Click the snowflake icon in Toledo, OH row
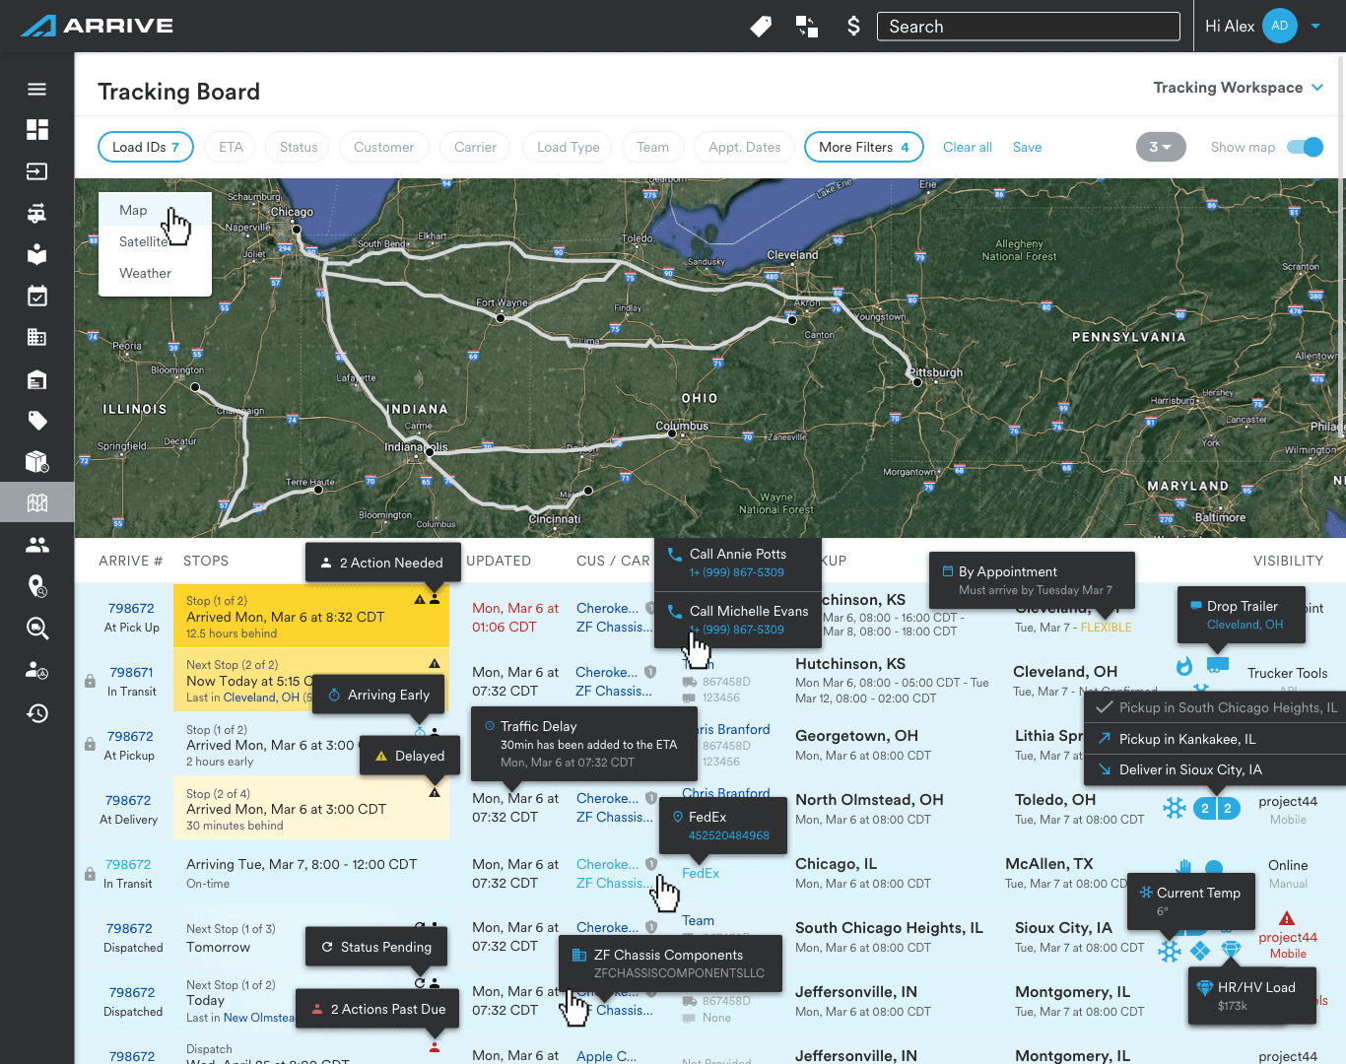Viewport: 1346px width, 1064px height. (1175, 809)
